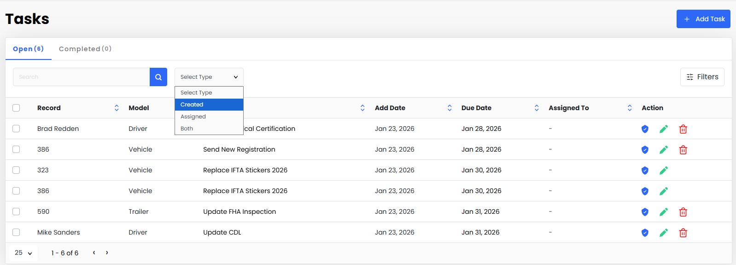
Task: Open the Filters panel
Action: click(x=702, y=77)
